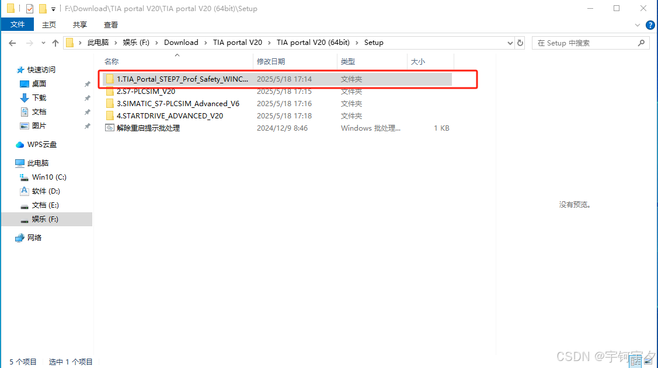
Task: Open 下载 in the navigation pane
Action: tap(39, 97)
